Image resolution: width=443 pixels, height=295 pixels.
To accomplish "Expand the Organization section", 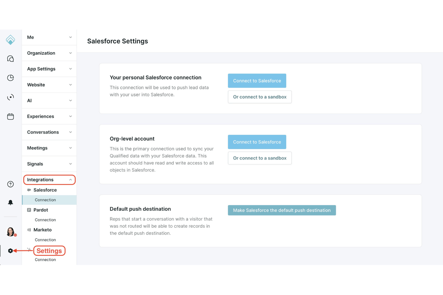I will 49,53.
